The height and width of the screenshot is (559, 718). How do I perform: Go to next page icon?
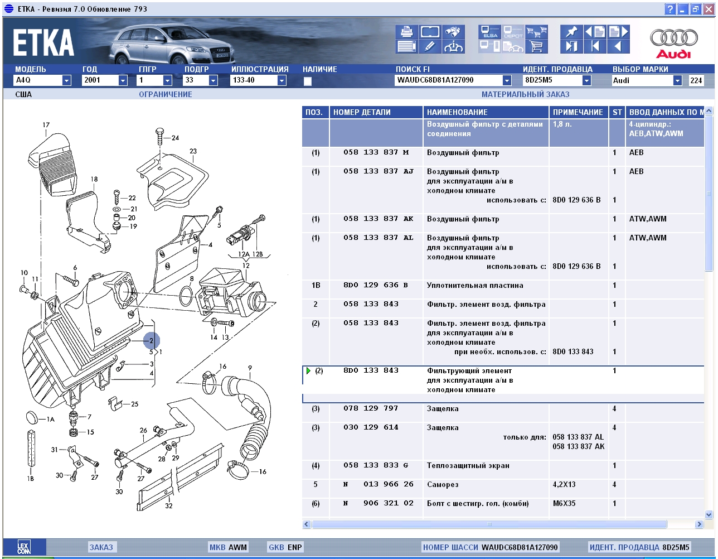618,32
